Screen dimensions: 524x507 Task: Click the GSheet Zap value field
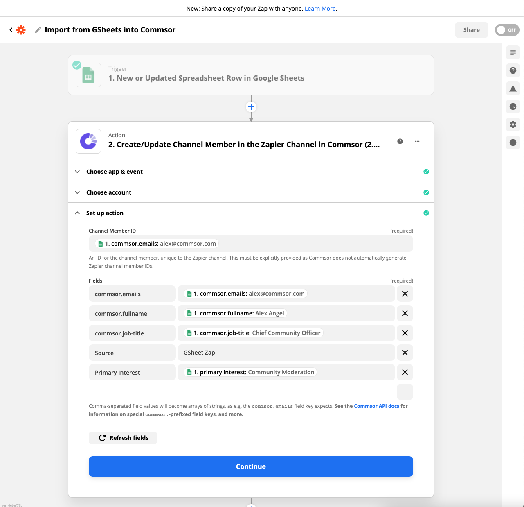286,353
